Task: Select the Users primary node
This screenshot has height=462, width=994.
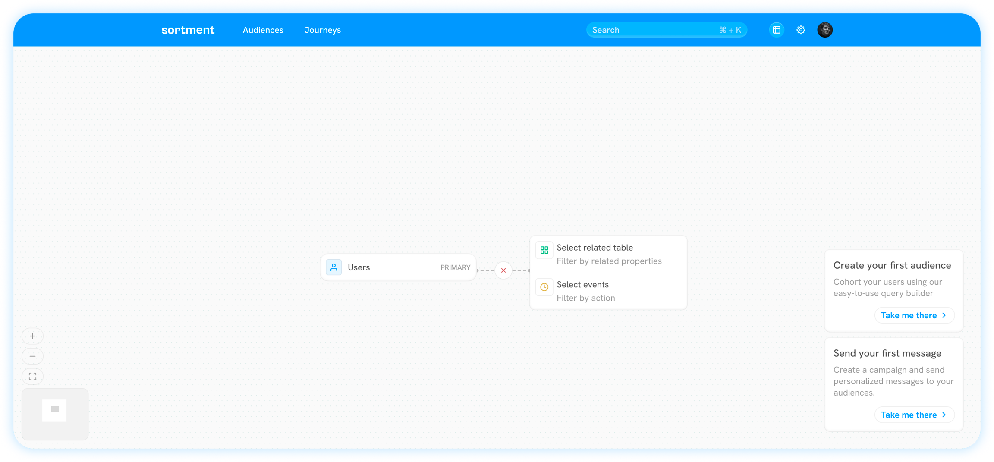Action: coord(398,267)
